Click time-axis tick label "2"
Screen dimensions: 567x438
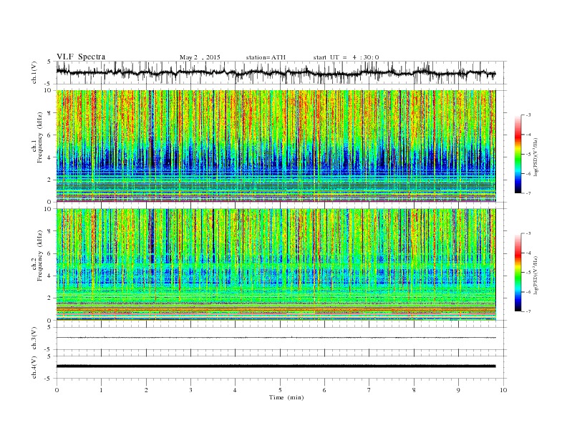coord(146,390)
